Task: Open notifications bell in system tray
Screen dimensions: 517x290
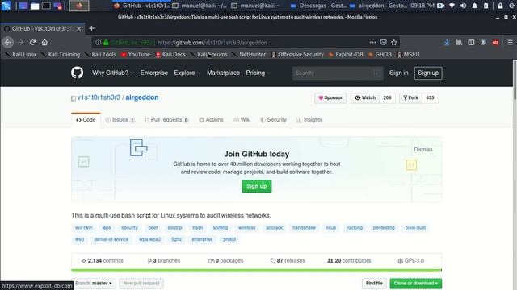Action: click(x=474, y=6)
